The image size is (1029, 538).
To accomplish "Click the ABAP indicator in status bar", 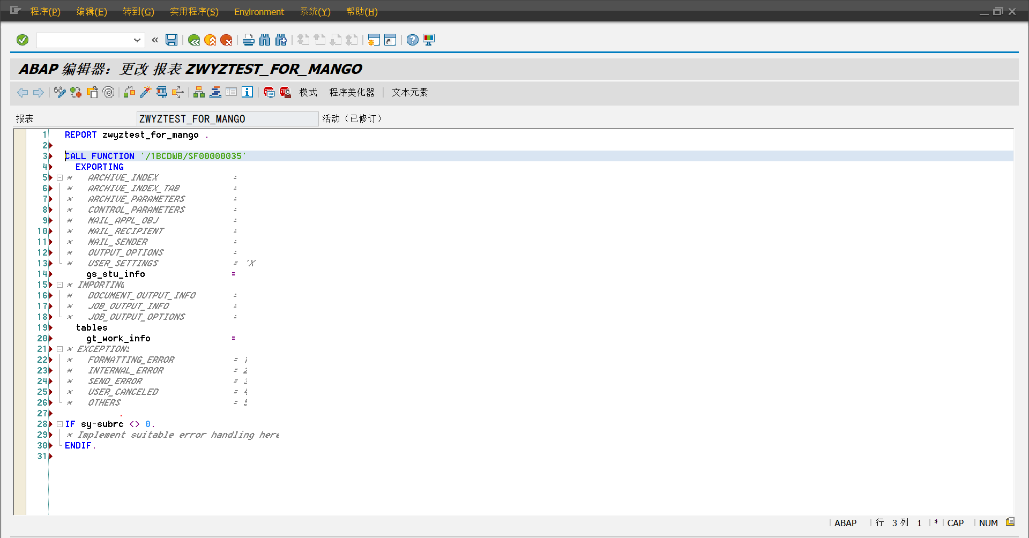I will tap(845, 523).
